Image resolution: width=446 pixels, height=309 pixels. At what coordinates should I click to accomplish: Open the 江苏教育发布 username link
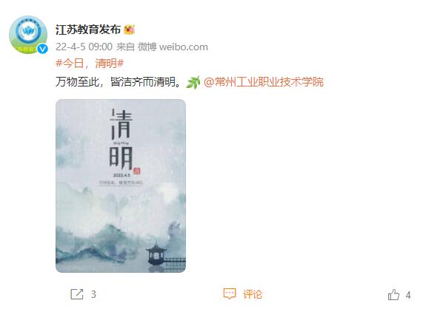pyautogui.click(x=88, y=30)
